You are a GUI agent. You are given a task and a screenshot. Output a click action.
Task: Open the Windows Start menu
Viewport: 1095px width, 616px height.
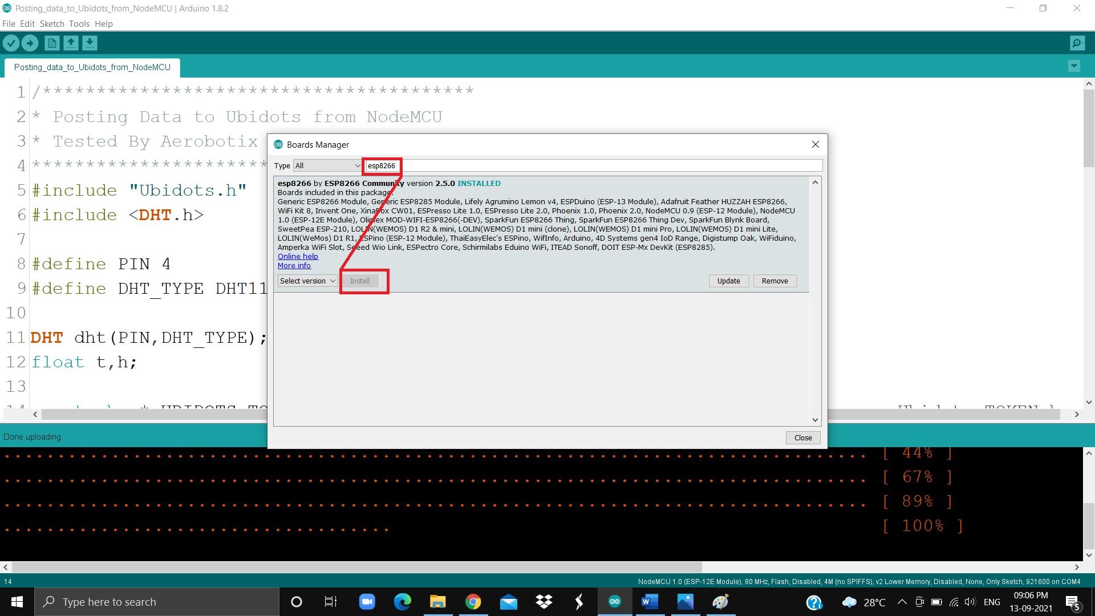coord(17,602)
